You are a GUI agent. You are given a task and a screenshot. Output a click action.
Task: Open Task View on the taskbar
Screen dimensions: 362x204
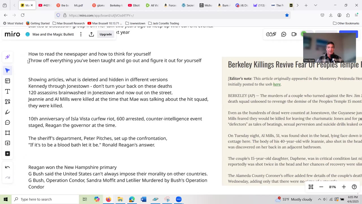(x=85, y=199)
